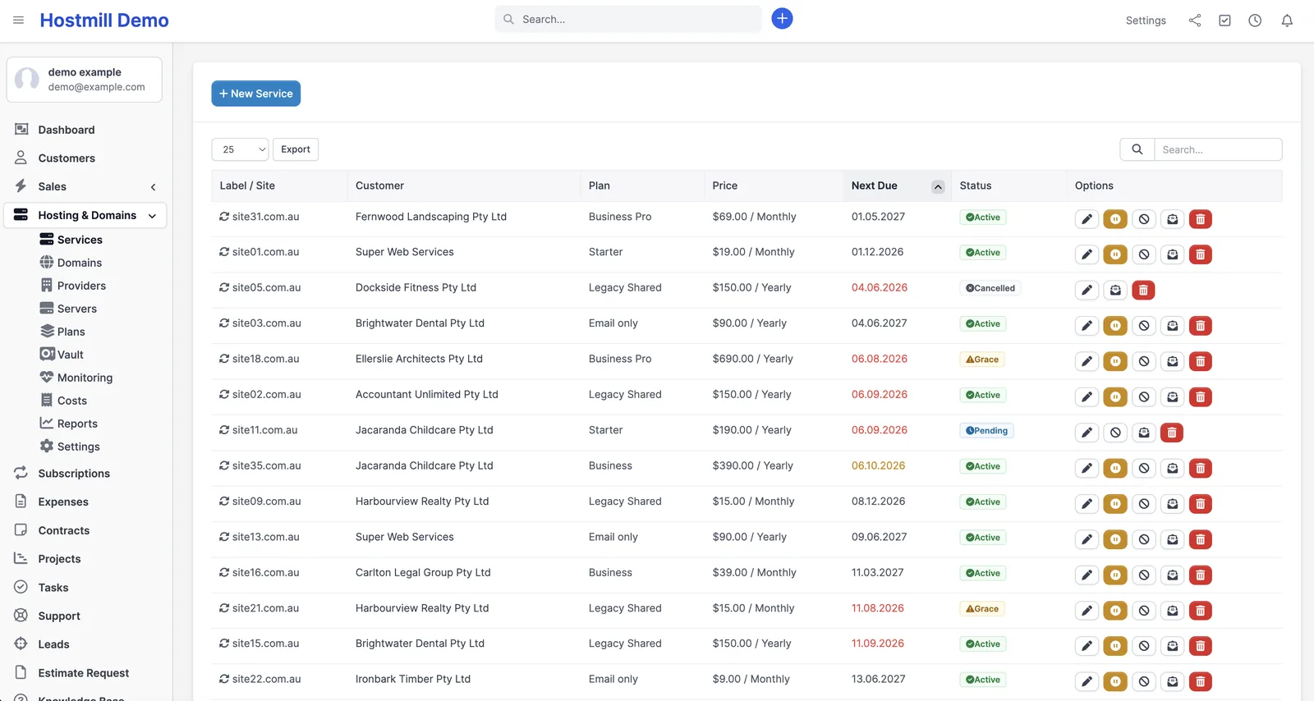Expand the Sales menu chevron

coord(153,187)
